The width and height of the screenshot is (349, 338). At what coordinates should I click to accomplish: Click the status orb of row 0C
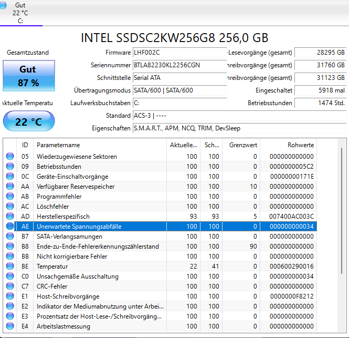pyautogui.click(x=10, y=176)
